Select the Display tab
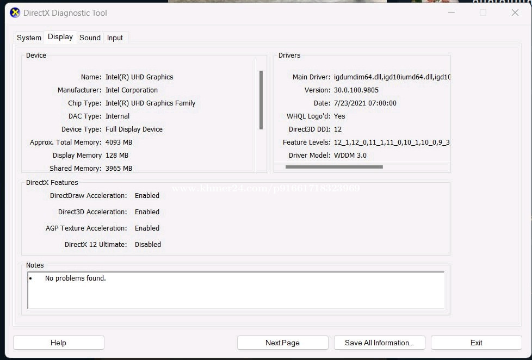Viewport: 532px width, 360px height. 60,36
